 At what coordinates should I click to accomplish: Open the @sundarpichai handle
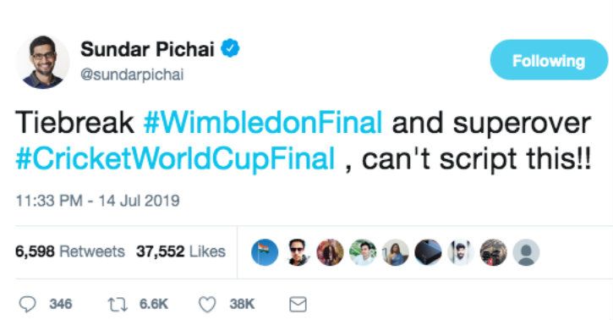pyautogui.click(x=132, y=74)
